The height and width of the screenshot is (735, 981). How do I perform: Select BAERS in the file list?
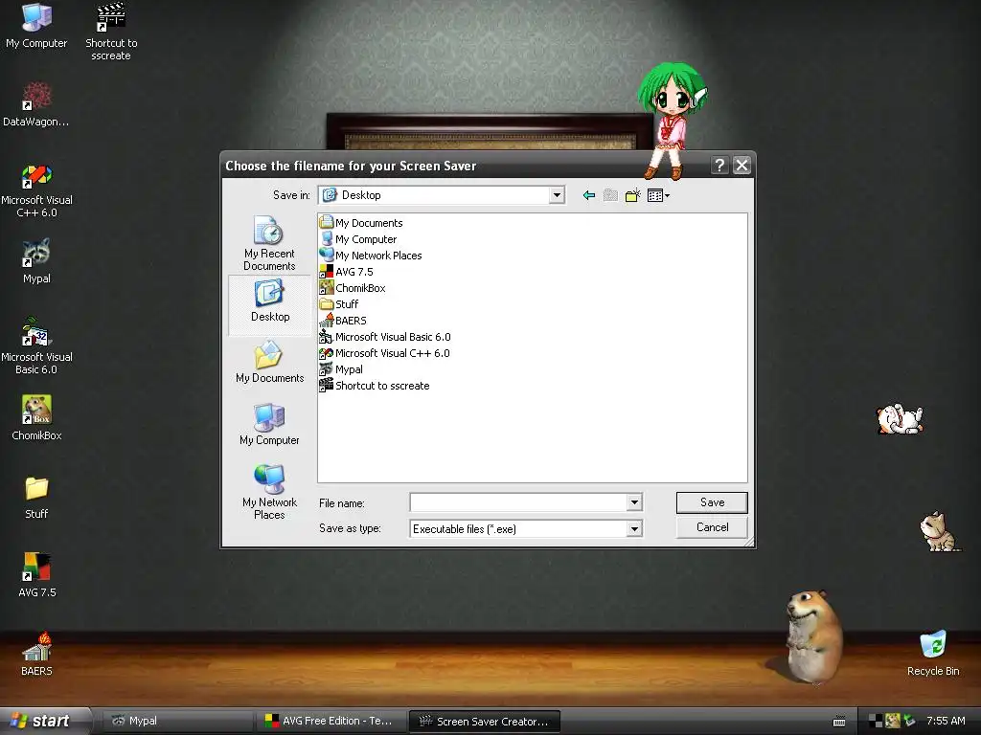click(343, 320)
